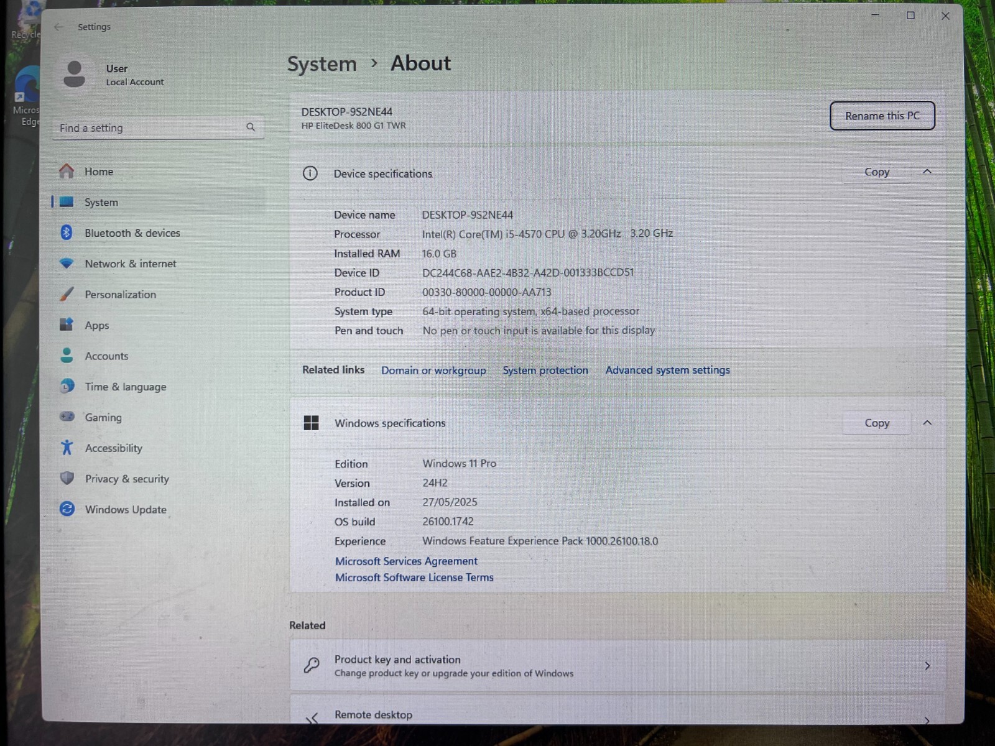The height and width of the screenshot is (746, 995).
Task: Click the Privacy & security shield icon
Action: click(67, 478)
